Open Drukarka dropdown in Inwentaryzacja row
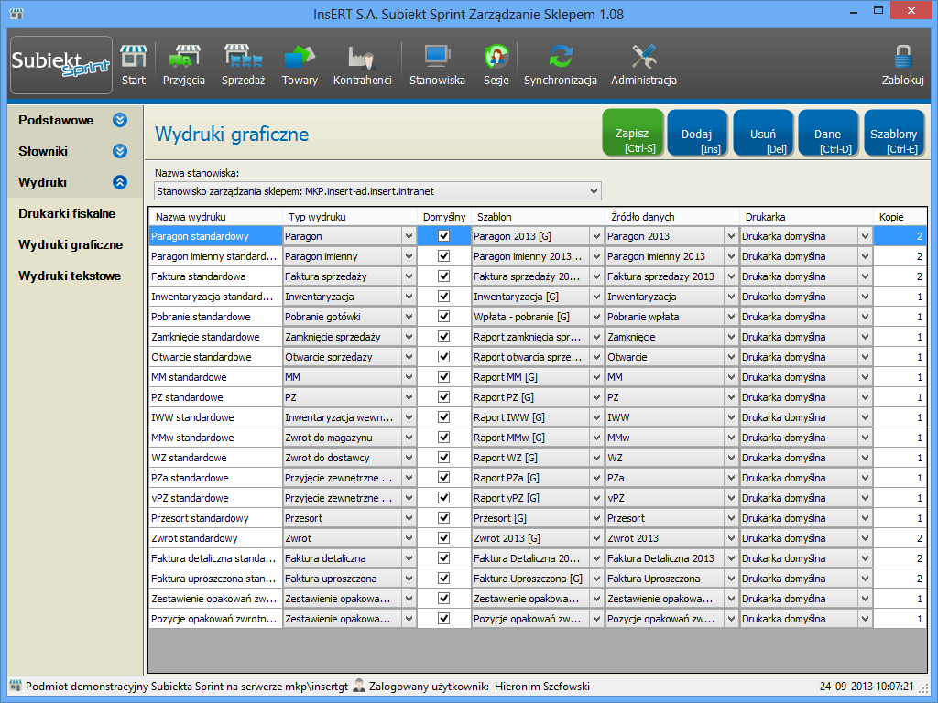Screen dimensions: 938x703 [x=865, y=297]
